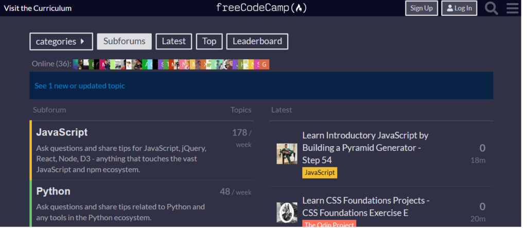Click the Sign Up button

click(x=421, y=8)
